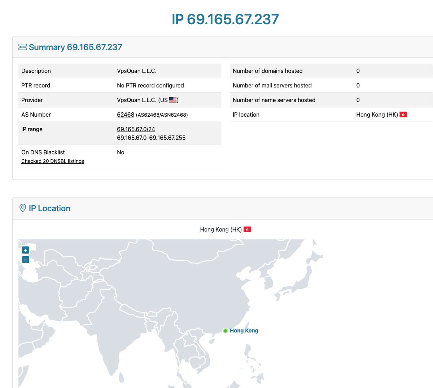Click the PTR record label

coord(36,85)
